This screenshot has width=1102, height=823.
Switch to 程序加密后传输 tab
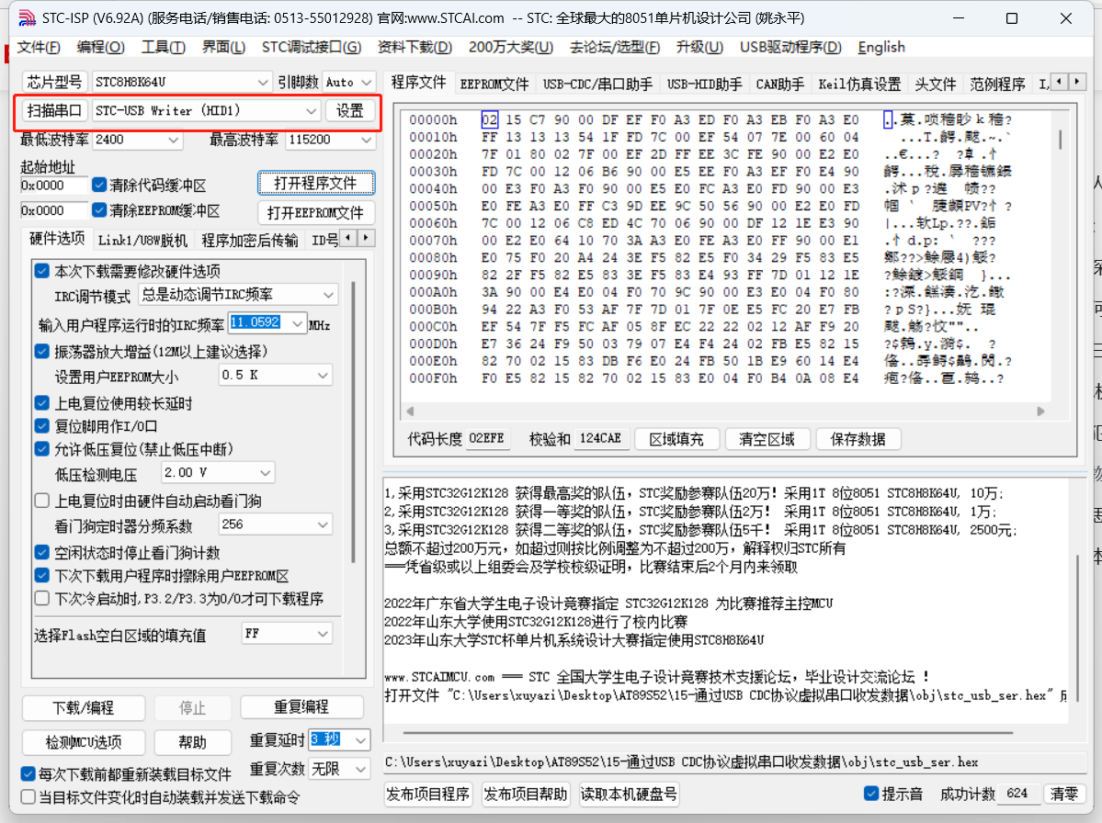(x=249, y=241)
